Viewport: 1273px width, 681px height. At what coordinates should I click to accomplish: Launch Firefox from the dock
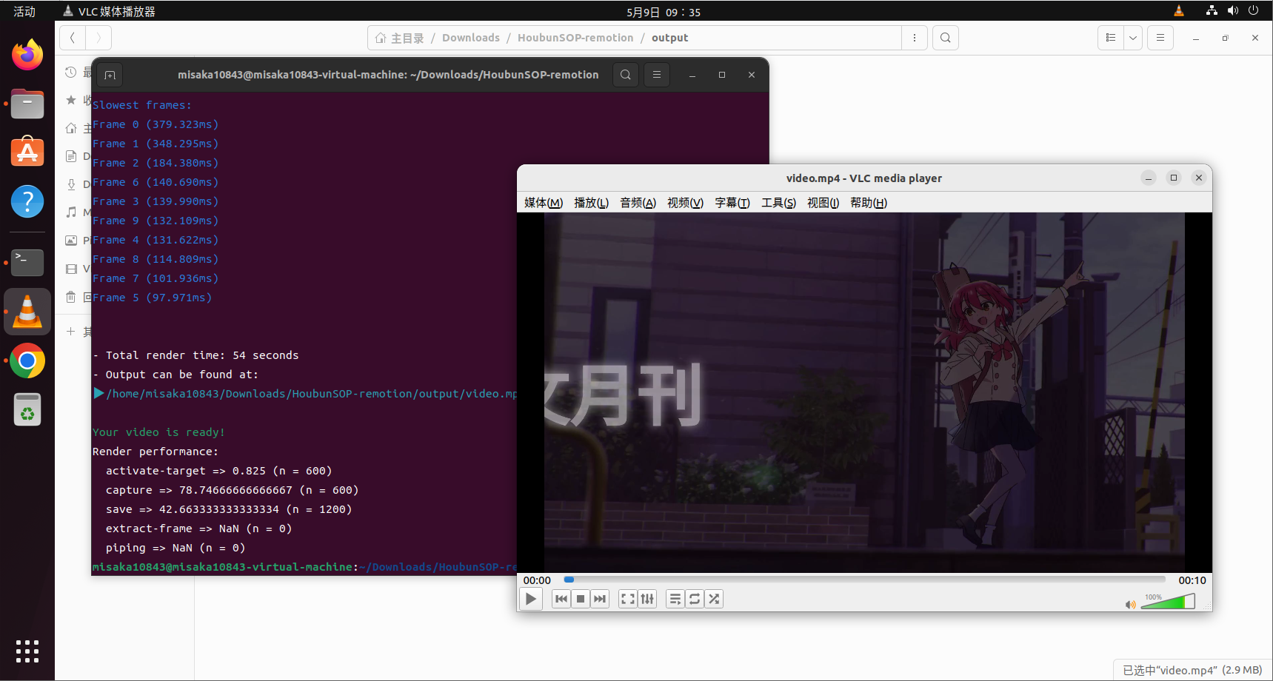[x=27, y=55]
